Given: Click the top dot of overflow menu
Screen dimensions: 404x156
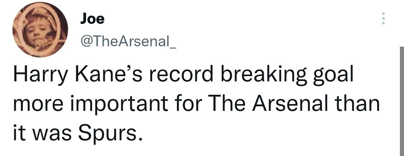Looking at the screenshot, I should pyautogui.click(x=382, y=14).
